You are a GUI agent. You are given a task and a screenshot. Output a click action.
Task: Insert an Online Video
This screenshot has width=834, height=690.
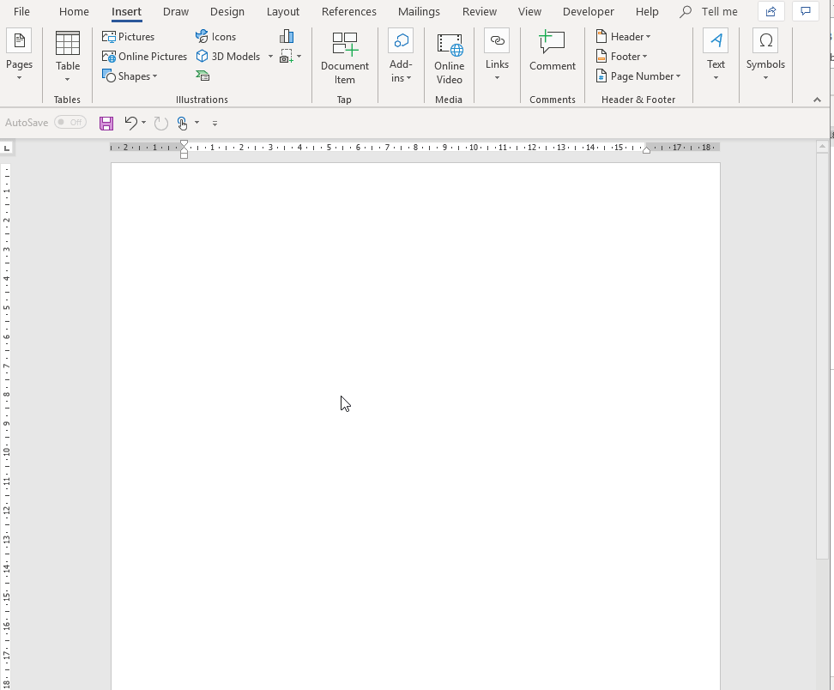[x=449, y=57]
